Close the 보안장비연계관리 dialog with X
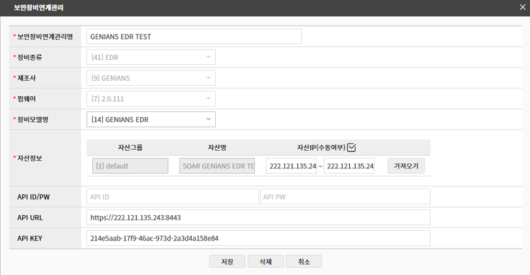The height and width of the screenshot is (275, 530). click(522, 7)
